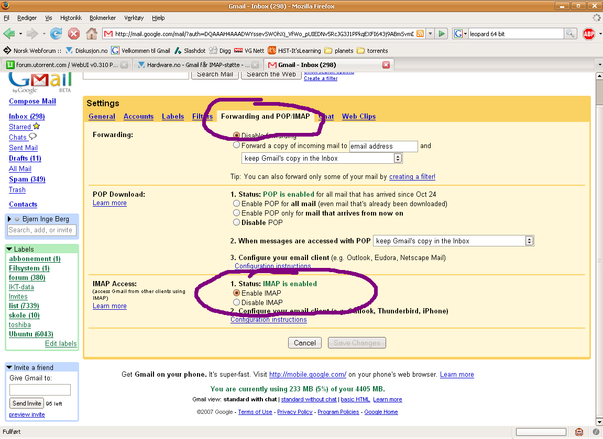
Task: Click the Give Gmail to input field
Action: pyautogui.click(x=40, y=390)
